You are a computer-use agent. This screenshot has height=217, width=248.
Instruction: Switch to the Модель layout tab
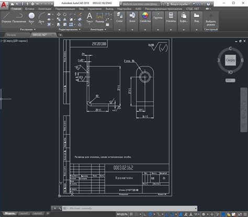[10, 213]
